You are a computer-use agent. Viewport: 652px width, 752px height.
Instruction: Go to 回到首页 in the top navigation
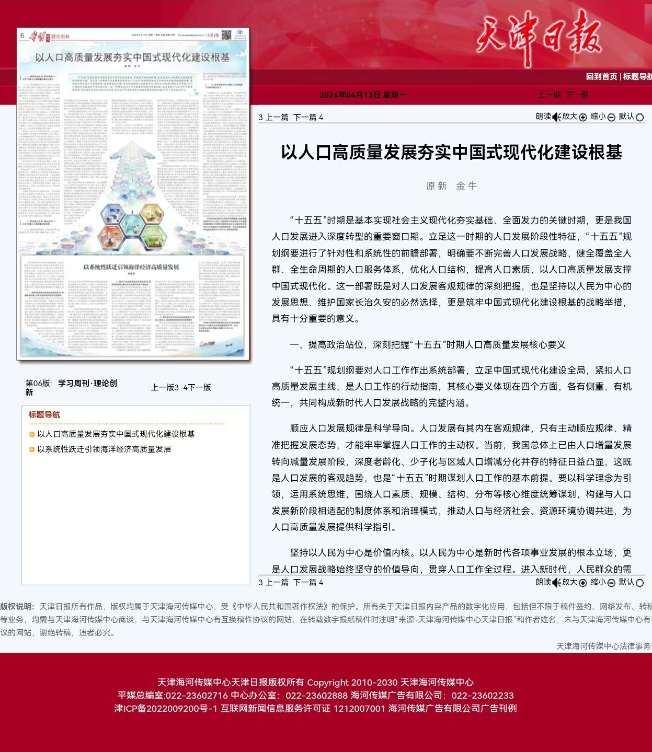click(601, 76)
